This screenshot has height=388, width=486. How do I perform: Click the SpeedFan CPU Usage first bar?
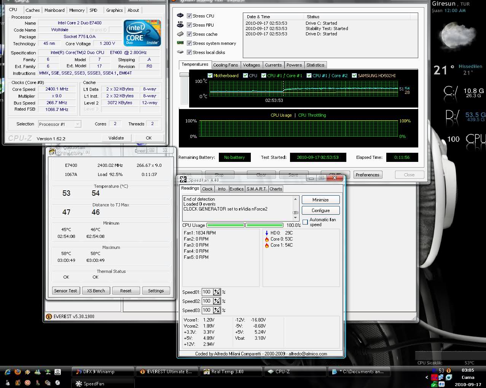pos(225,225)
